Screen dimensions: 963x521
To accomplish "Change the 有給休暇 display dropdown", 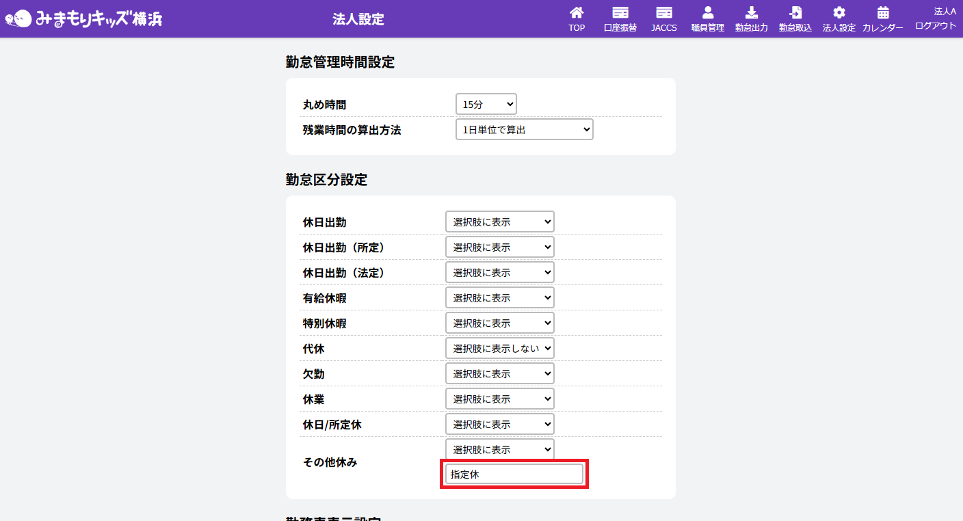I will pyautogui.click(x=499, y=297).
